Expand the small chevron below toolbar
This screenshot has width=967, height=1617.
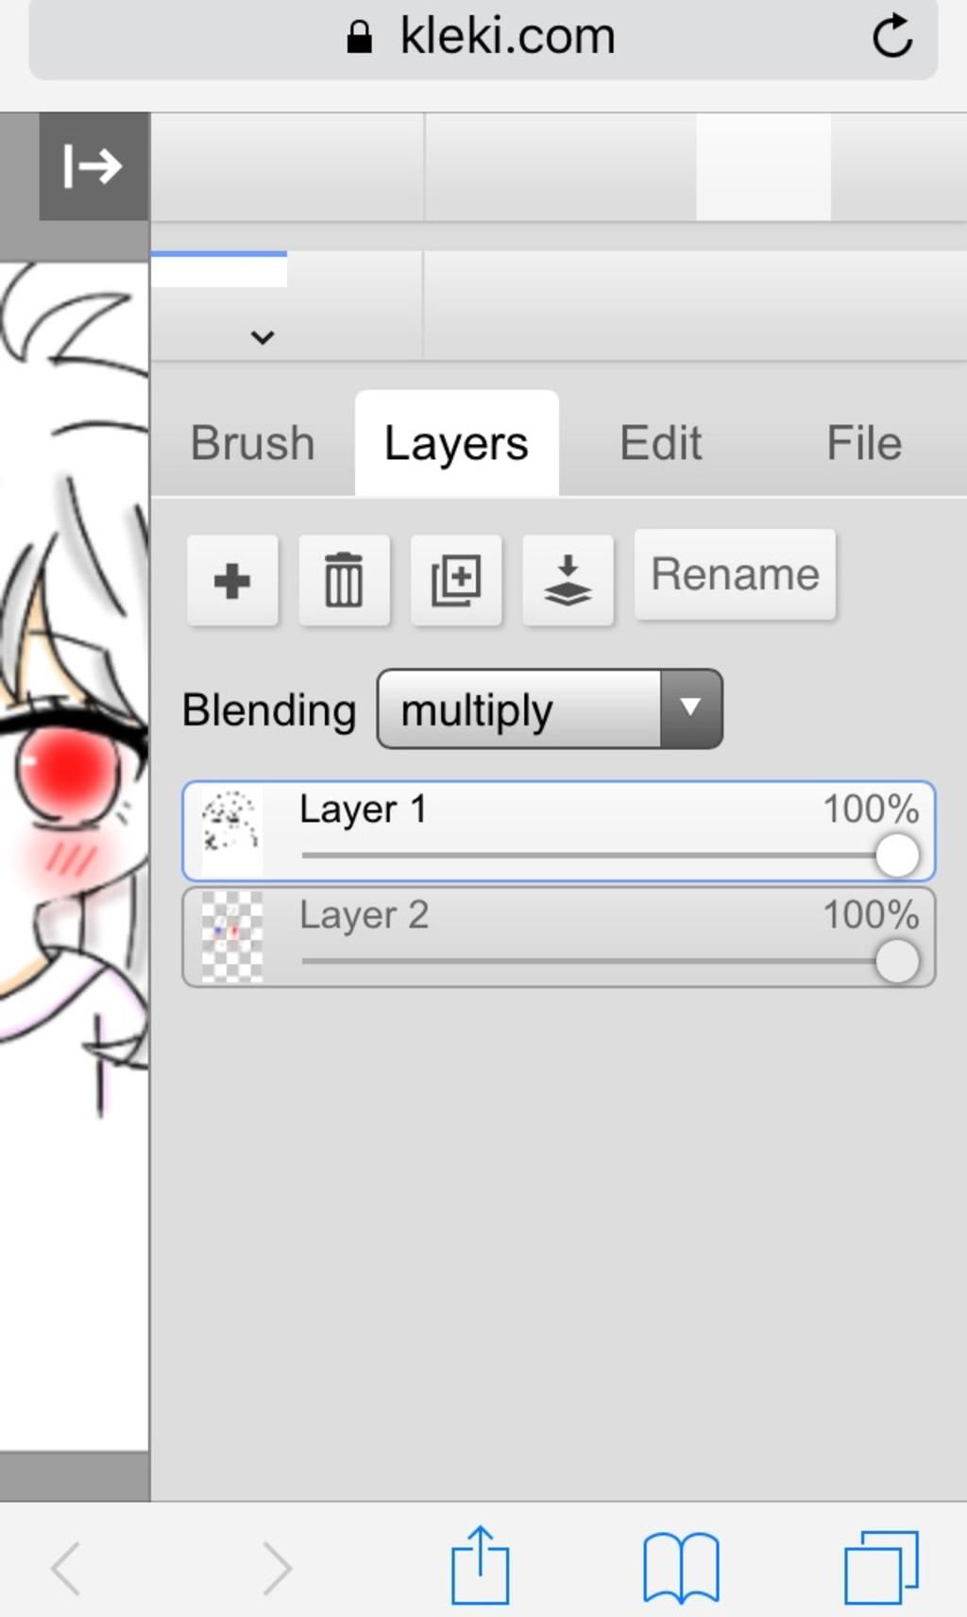[x=263, y=336]
